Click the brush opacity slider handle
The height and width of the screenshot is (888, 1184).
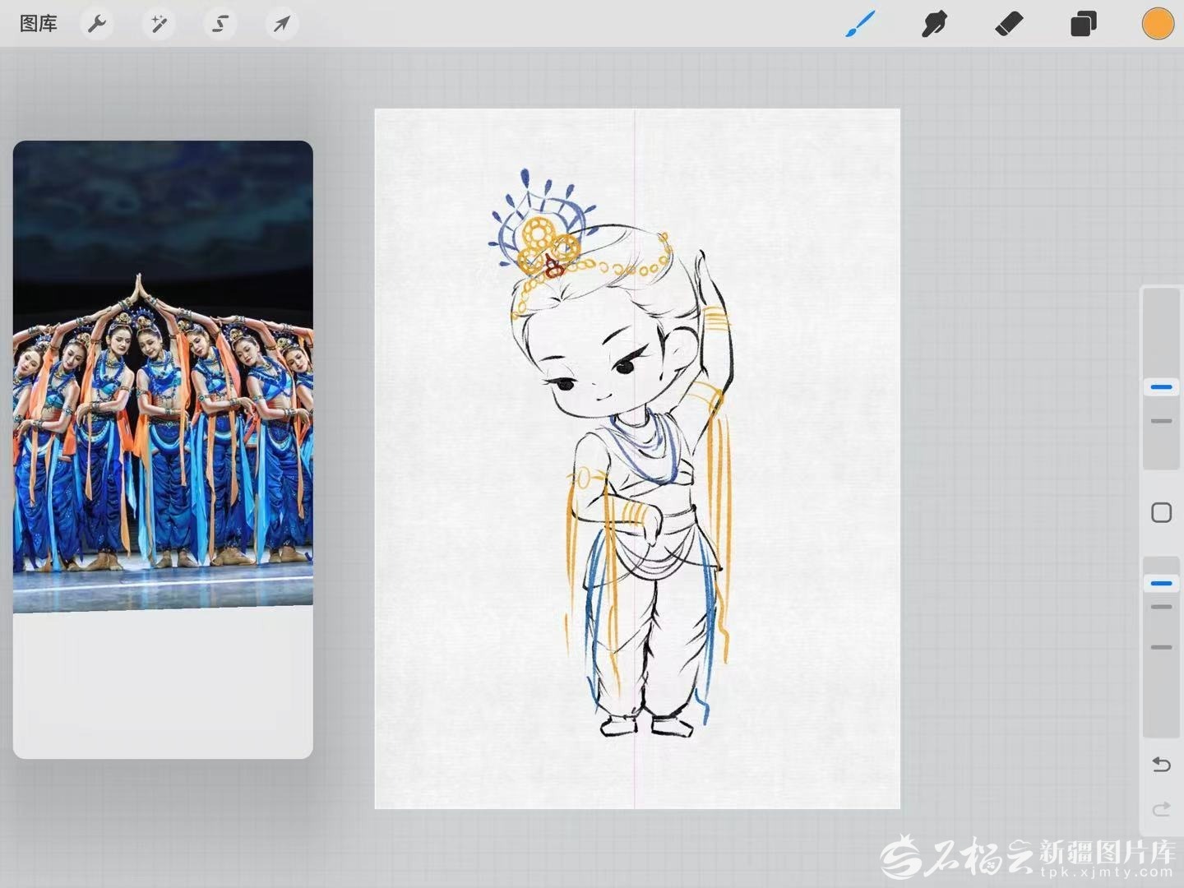coord(1161,583)
